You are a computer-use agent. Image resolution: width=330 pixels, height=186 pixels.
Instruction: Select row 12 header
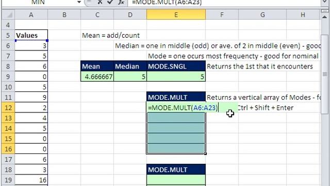(8, 107)
